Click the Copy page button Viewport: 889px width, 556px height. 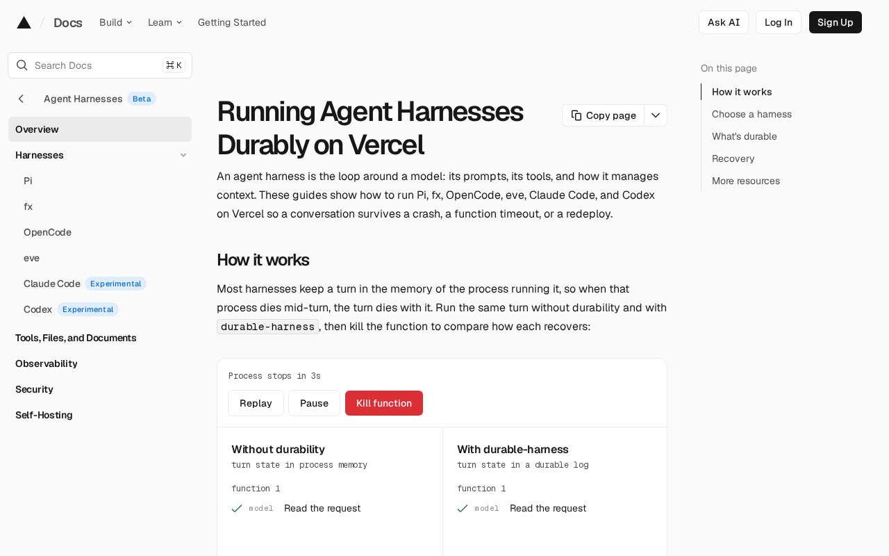click(x=603, y=115)
